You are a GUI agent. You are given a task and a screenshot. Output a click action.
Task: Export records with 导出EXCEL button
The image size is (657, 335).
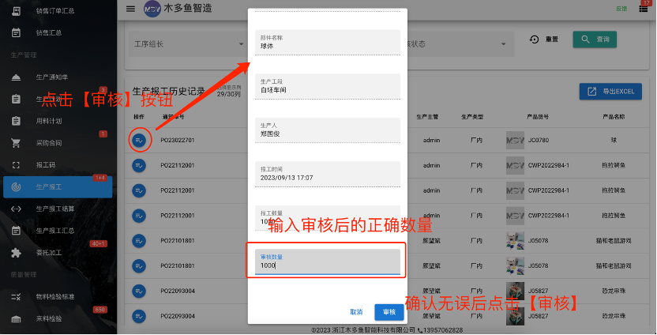pos(610,92)
